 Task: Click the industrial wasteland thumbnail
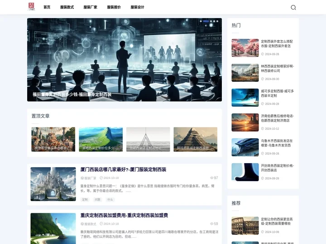click(245, 73)
